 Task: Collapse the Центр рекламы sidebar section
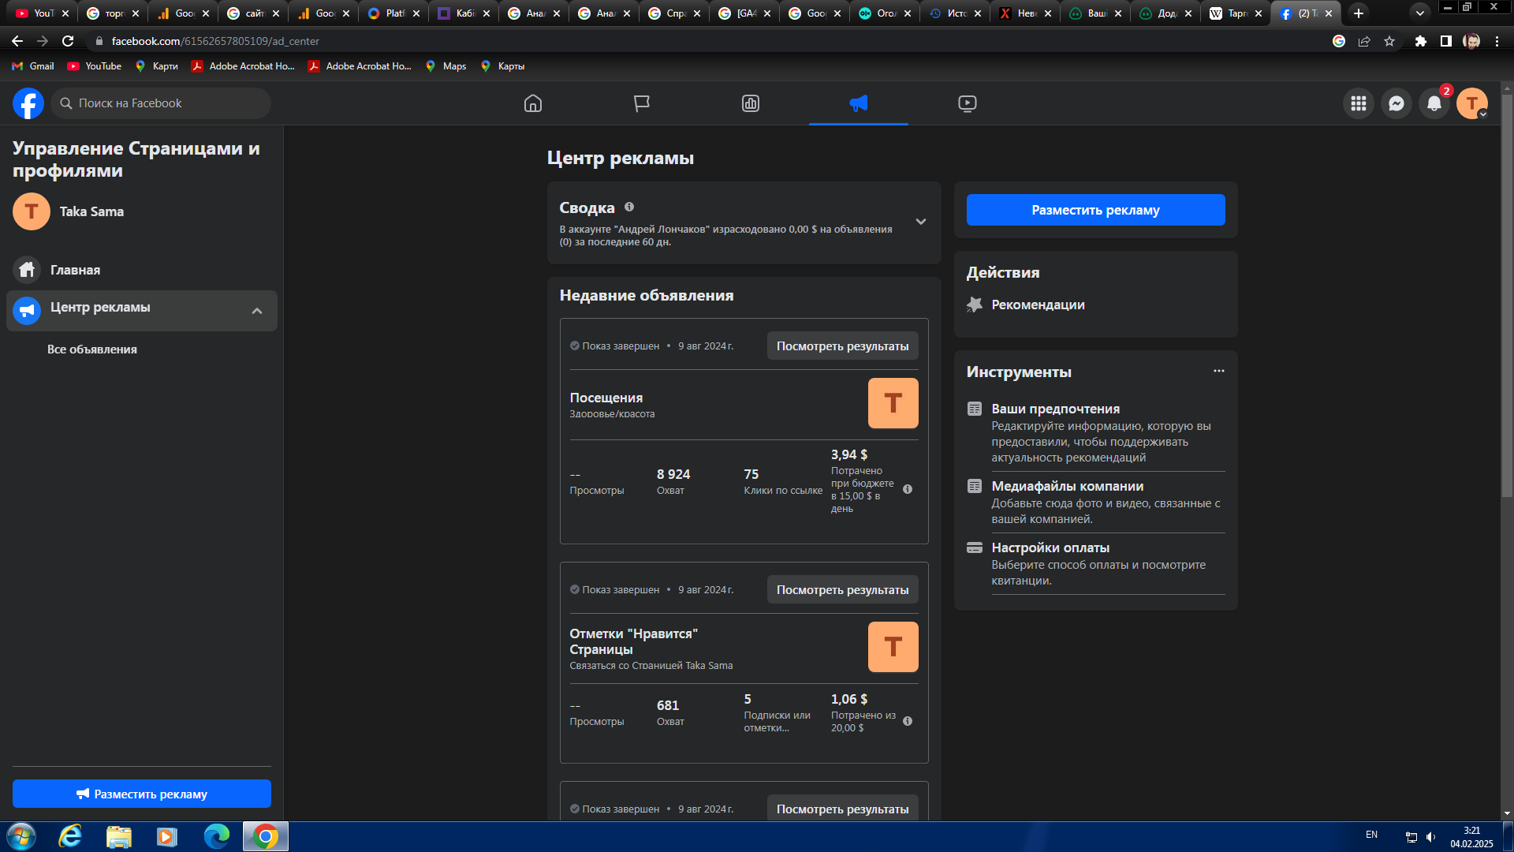click(x=257, y=311)
